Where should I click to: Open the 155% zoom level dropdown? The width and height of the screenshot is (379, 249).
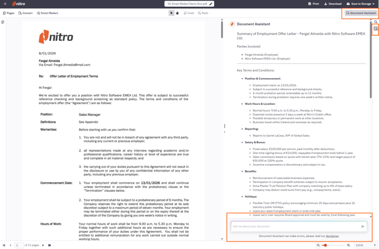pos(365,245)
